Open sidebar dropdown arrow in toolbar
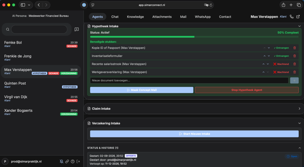Viewport: 304px width, 167px height. point(29,5)
